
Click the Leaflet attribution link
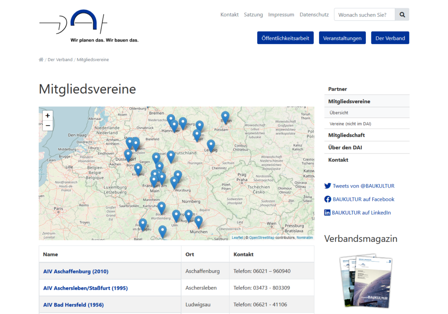tap(237, 237)
